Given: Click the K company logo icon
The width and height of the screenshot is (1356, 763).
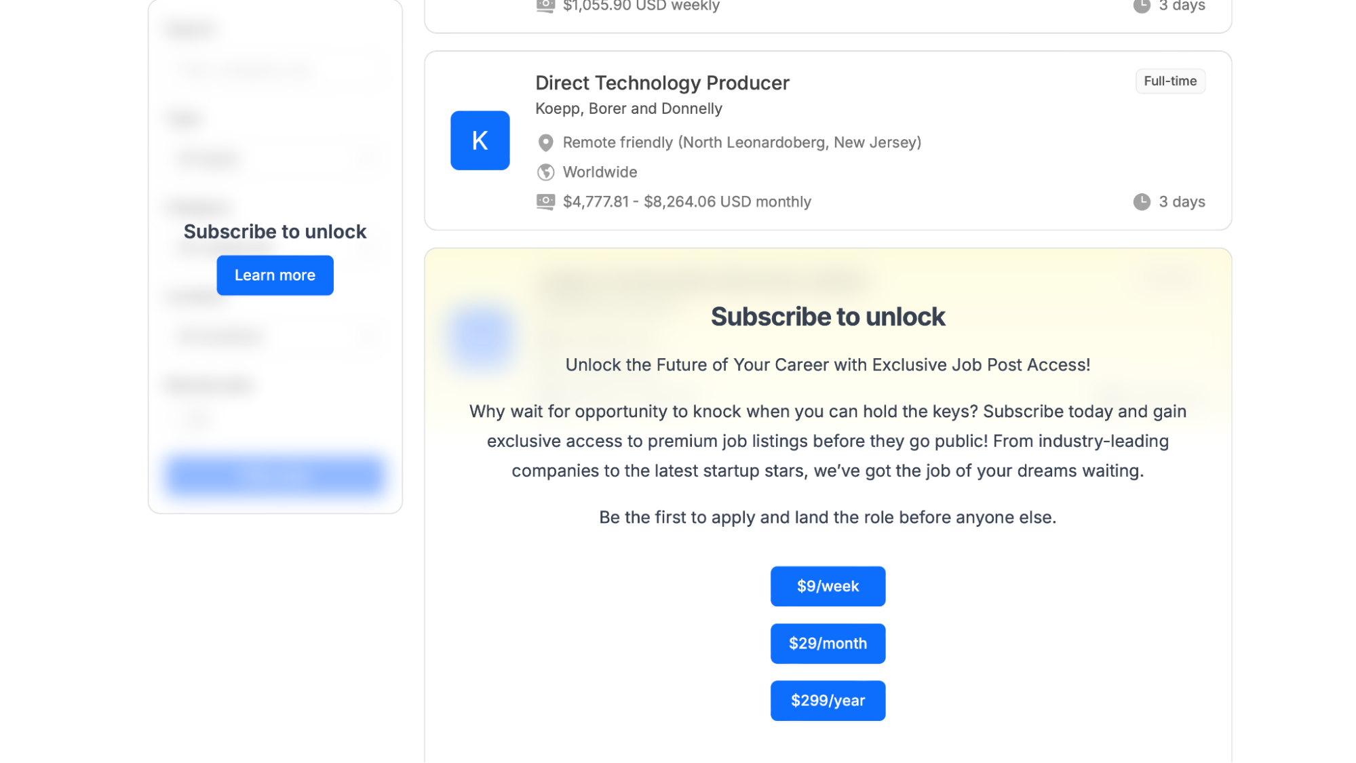Looking at the screenshot, I should click(480, 140).
